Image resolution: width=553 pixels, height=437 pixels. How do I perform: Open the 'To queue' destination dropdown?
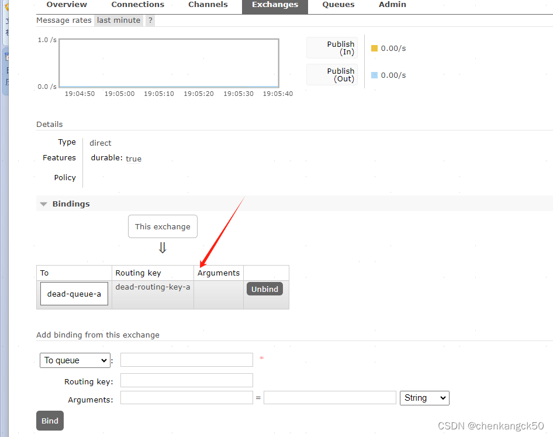[75, 360]
